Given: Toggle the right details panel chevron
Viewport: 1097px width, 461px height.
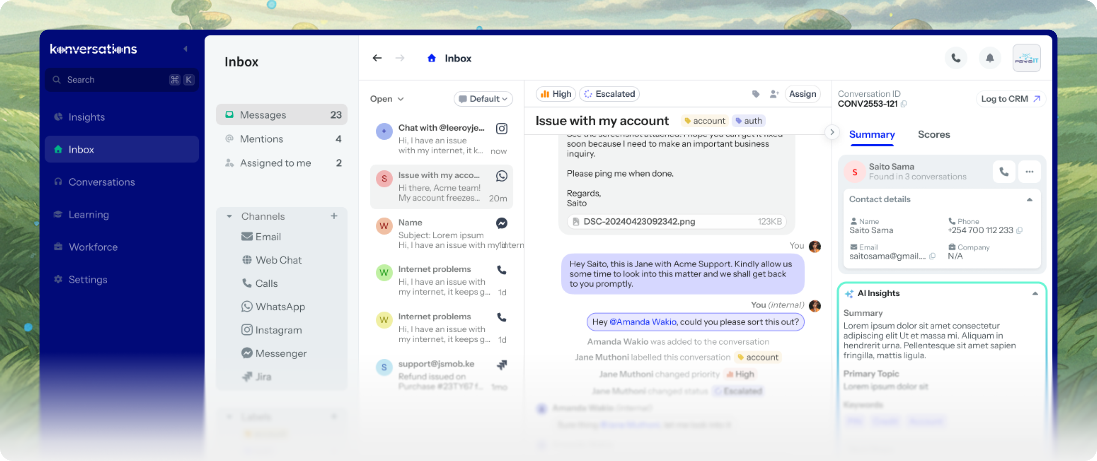Looking at the screenshot, I should click(832, 132).
